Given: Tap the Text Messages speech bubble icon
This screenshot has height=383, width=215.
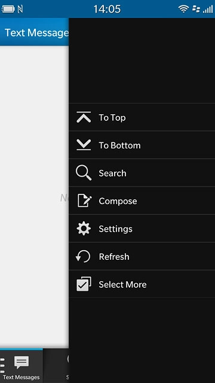Looking at the screenshot, I should (x=21, y=363).
